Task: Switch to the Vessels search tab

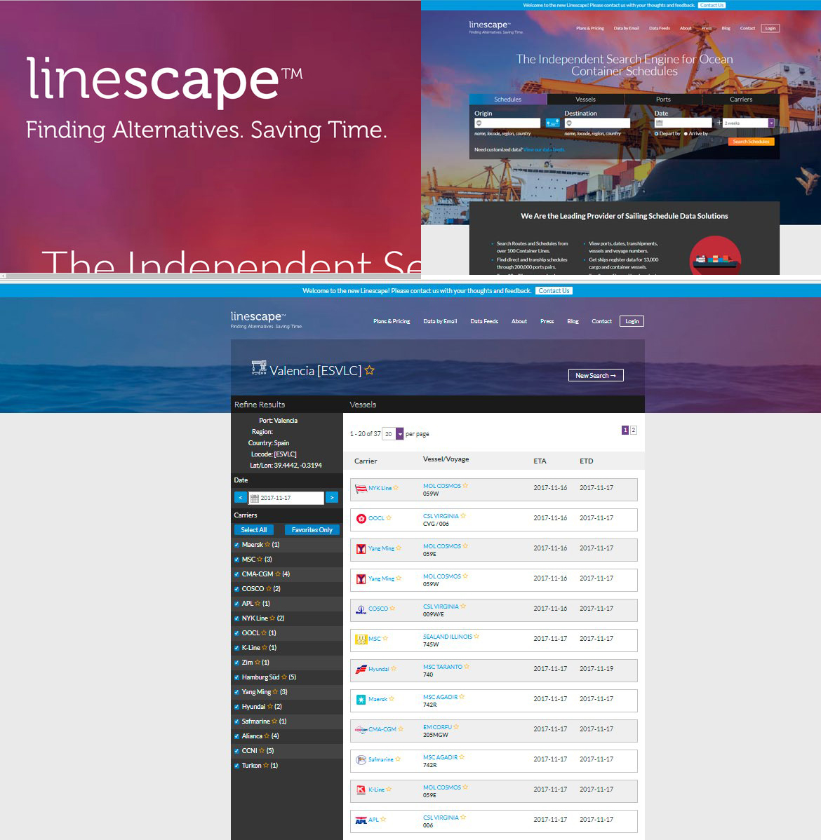Action: pos(586,99)
